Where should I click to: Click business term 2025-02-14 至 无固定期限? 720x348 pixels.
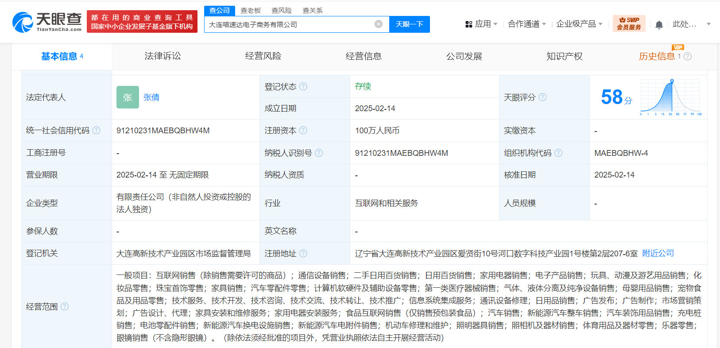[x=163, y=175]
